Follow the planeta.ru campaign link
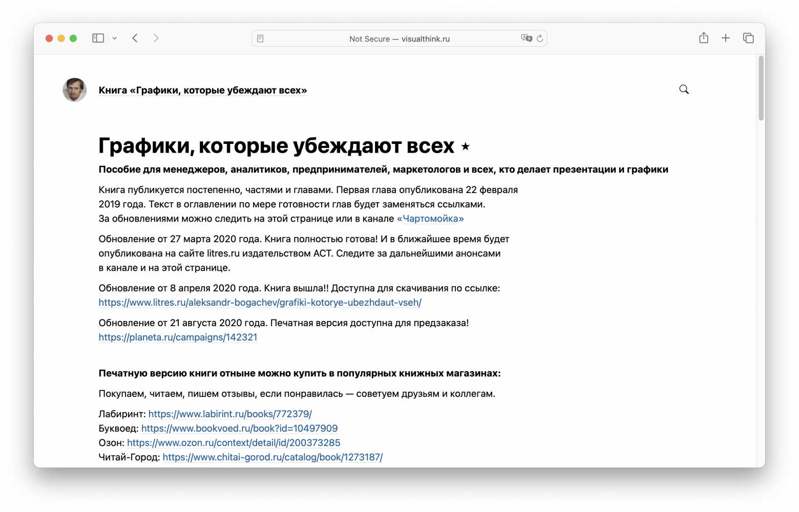The image size is (799, 512). pos(178,337)
